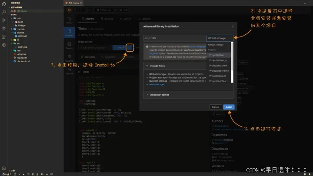Go to PIO Home sidebar Home page

(x=69, y=20)
